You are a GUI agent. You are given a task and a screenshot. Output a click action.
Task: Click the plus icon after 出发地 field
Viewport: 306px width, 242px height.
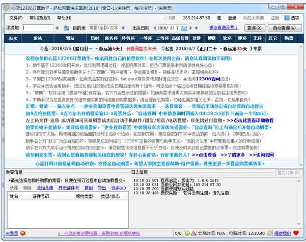pos(57,28)
